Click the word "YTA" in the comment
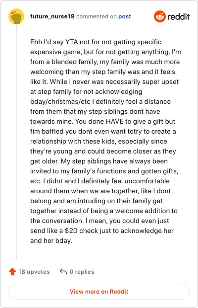 coord(72,42)
